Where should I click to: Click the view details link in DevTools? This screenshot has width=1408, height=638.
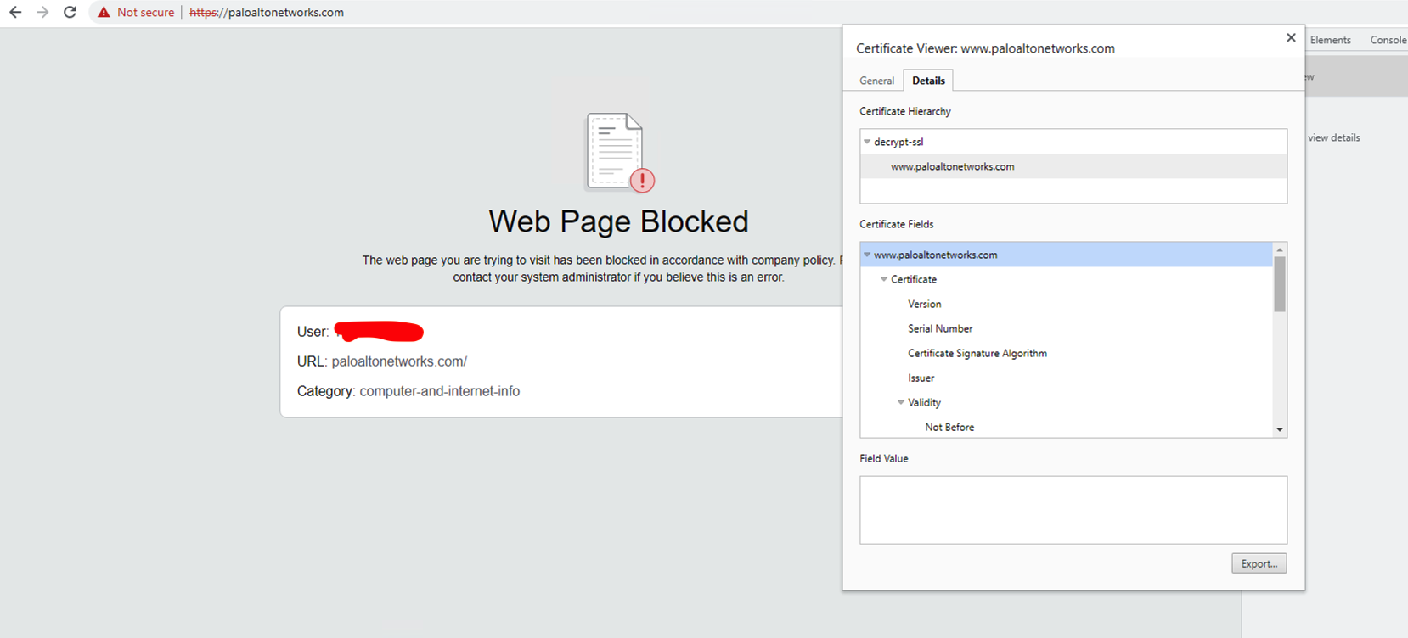pyautogui.click(x=1333, y=137)
